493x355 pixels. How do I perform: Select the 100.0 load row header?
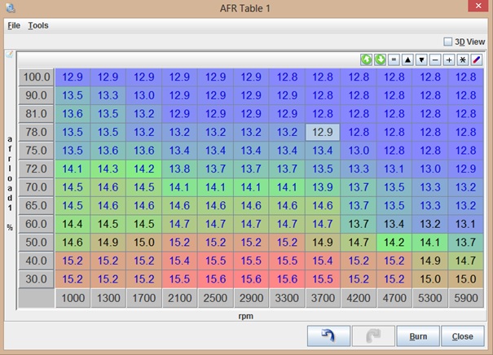tap(36, 77)
